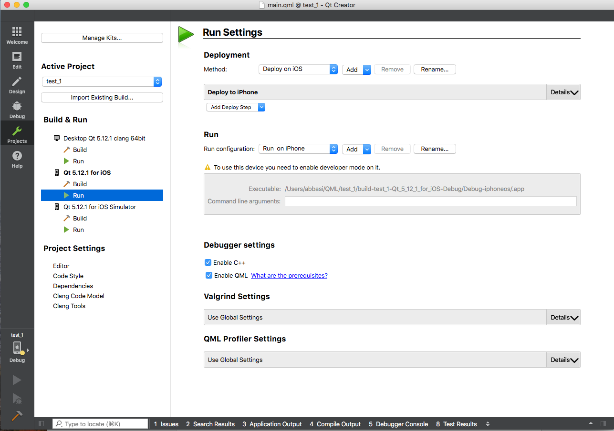Click the phone icon for Qt 5.12.1 for iOS
Screen dimensions: 614x431
pos(57,172)
